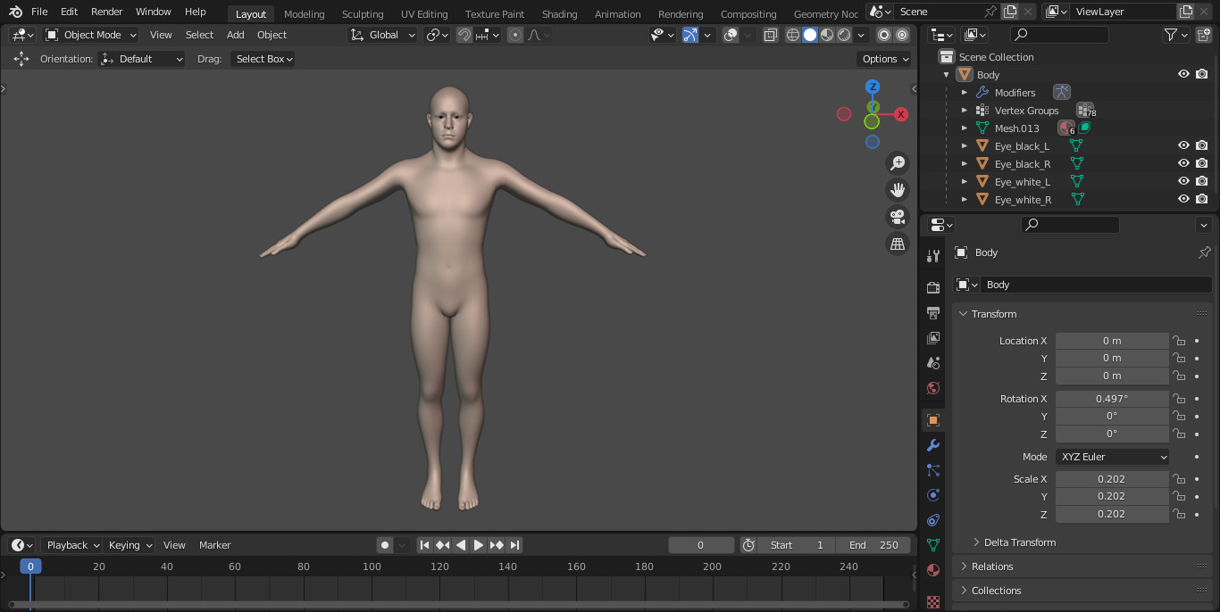Viewport: 1220px width, 612px height.
Task: Click blue Z axis on navigation gizmo
Action: (873, 87)
